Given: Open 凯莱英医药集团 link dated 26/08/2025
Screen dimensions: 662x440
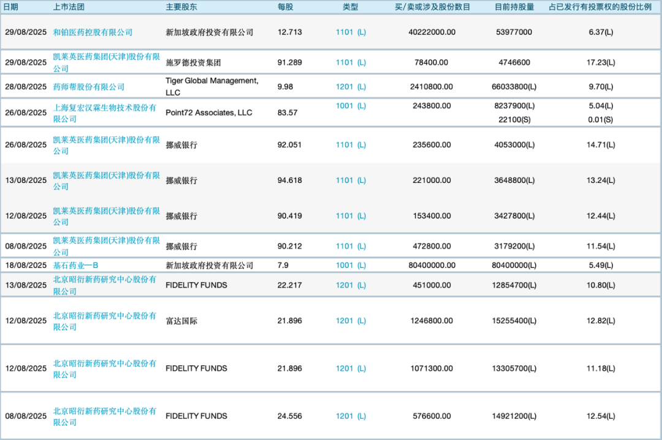Looking at the screenshot, I should [105, 145].
